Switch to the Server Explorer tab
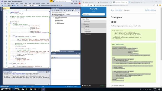The width and height of the screenshot is (162, 91). pos(71,51)
